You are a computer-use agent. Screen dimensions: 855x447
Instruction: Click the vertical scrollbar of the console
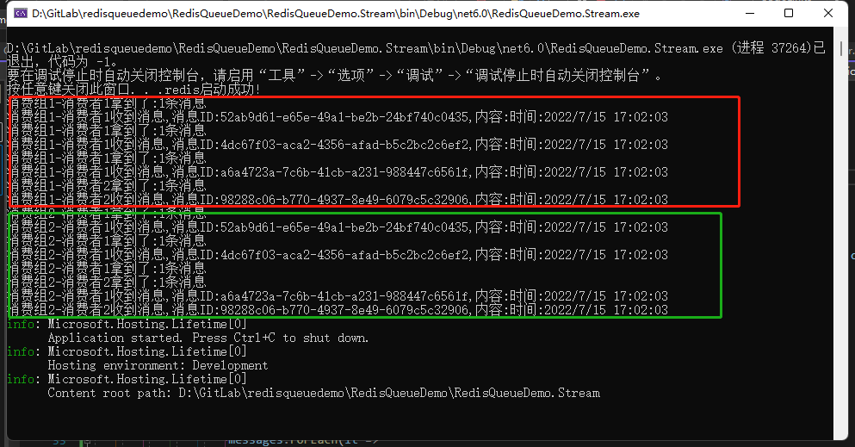(840, 234)
